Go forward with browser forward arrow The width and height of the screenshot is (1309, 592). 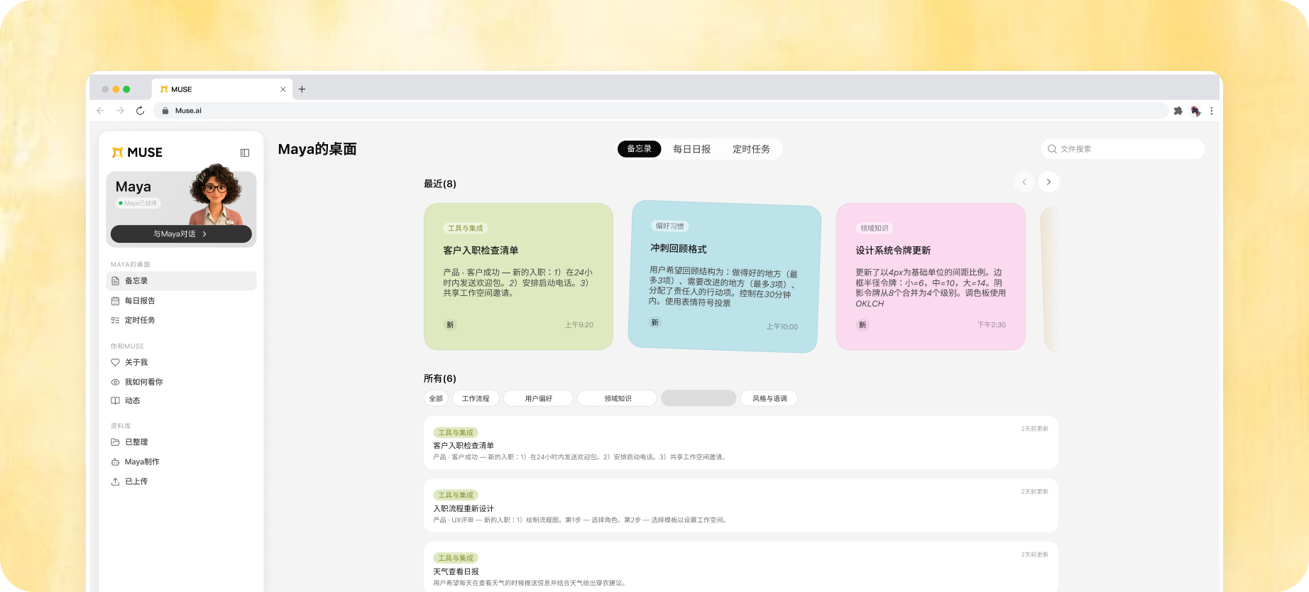coord(120,111)
